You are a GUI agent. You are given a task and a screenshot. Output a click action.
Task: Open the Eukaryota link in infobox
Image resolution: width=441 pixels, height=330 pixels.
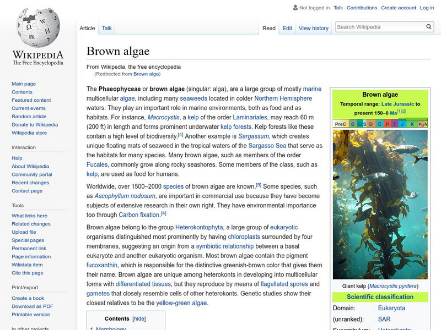391,308
